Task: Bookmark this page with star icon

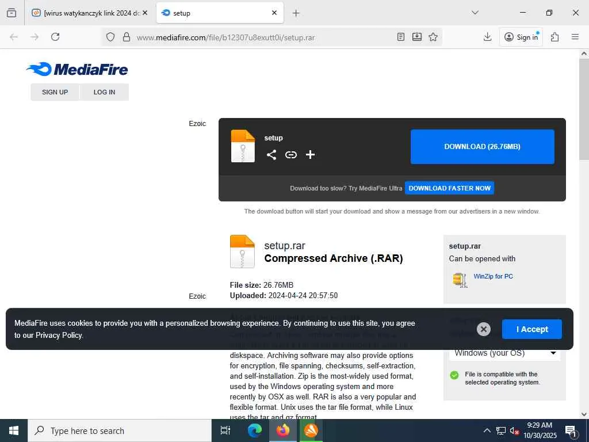Action: pos(433,37)
